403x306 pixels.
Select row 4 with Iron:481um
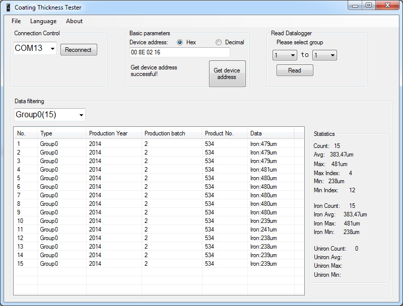click(151, 170)
